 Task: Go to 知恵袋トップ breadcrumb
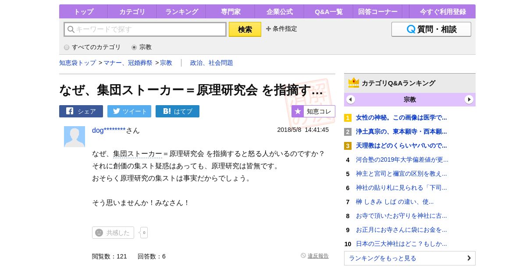click(78, 63)
